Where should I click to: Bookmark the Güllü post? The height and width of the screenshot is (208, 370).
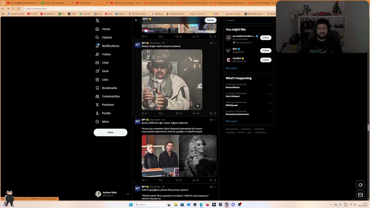[x=211, y=180]
